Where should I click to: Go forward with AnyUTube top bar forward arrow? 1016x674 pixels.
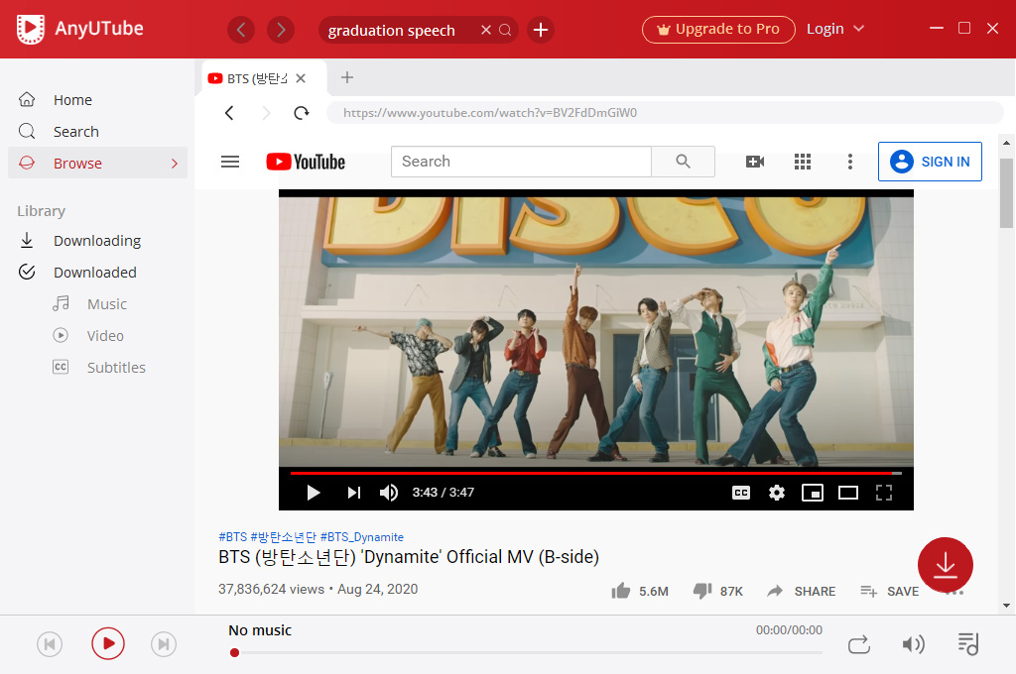point(281,30)
